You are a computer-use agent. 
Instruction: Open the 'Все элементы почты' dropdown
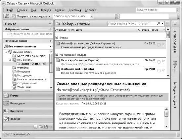[x=51, y=46]
